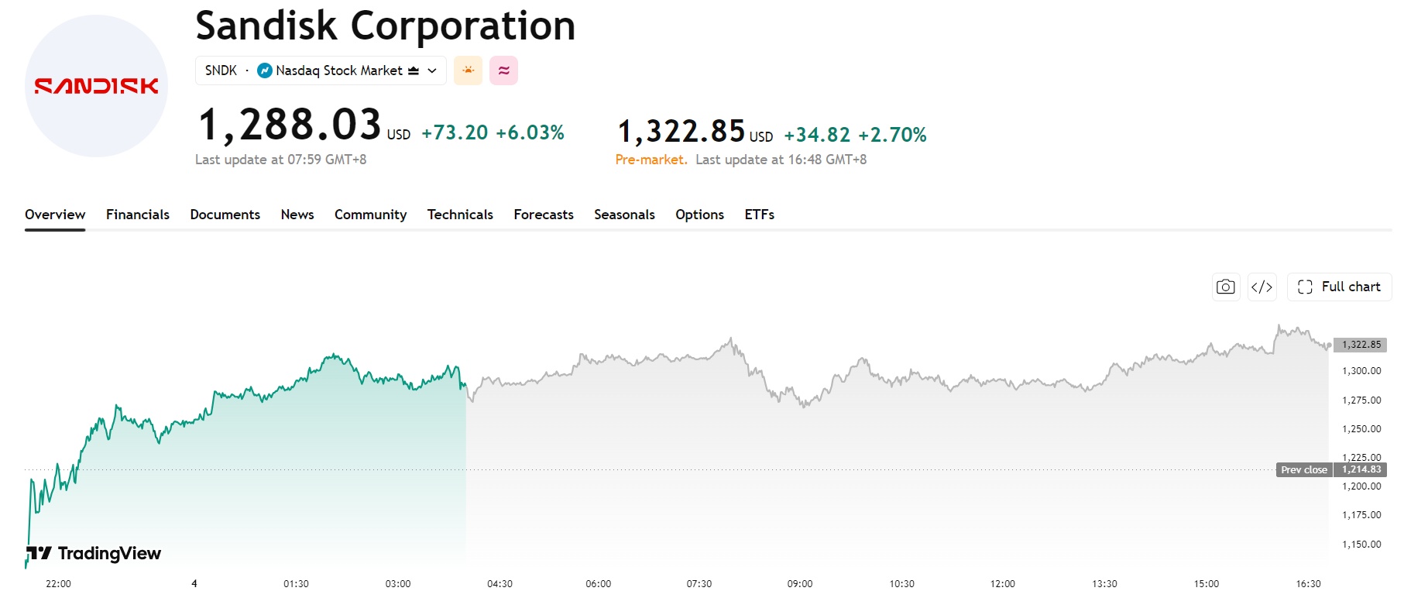Open the Full chart view
Viewport: 1404px width, 598px height.
click(x=1339, y=287)
